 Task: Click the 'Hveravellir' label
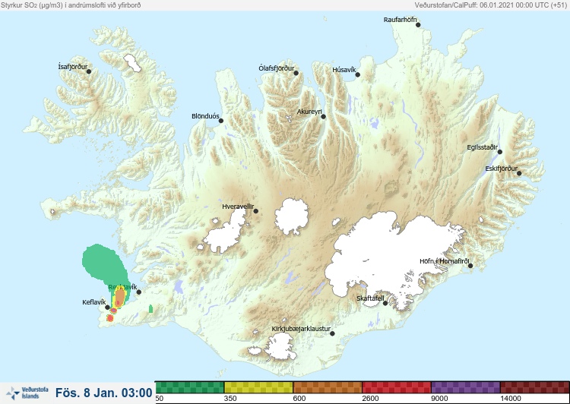click(x=238, y=207)
